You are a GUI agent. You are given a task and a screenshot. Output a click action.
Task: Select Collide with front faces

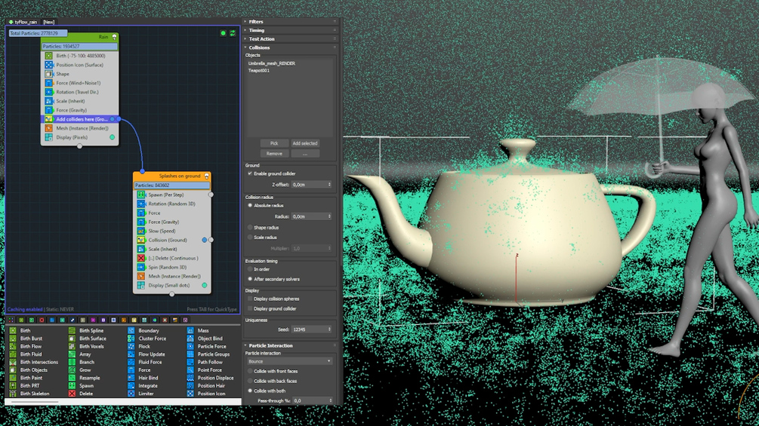point(250,372)
